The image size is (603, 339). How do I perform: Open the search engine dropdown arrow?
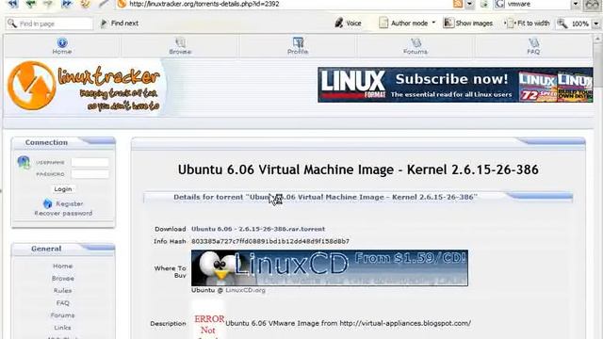[576, 4]
